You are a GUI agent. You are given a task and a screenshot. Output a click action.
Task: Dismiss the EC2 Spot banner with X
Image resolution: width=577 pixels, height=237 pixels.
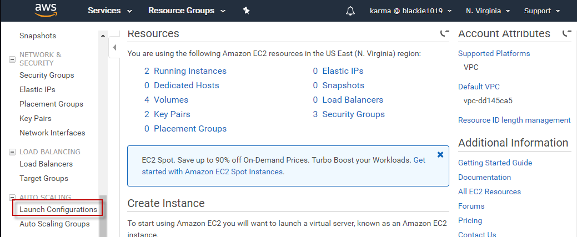click(440, 155)
